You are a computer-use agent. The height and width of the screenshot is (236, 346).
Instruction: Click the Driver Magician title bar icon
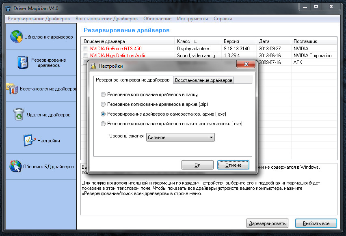coord(8,9)
